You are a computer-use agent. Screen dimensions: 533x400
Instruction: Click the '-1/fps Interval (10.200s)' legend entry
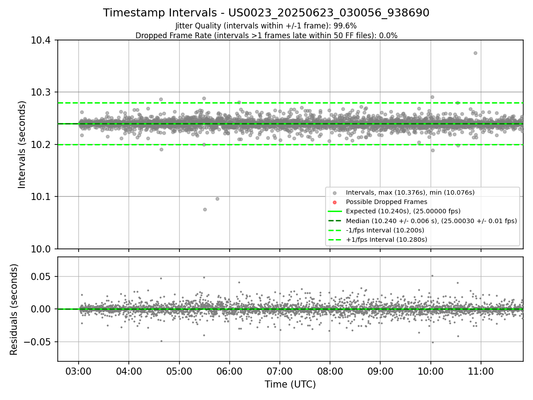click(385, 230)
